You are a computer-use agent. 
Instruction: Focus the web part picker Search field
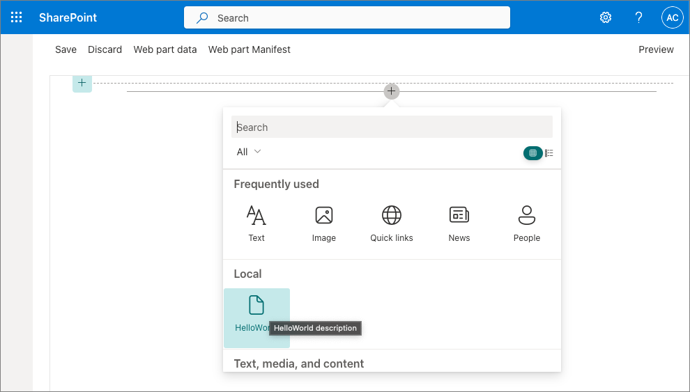[392, 127]
